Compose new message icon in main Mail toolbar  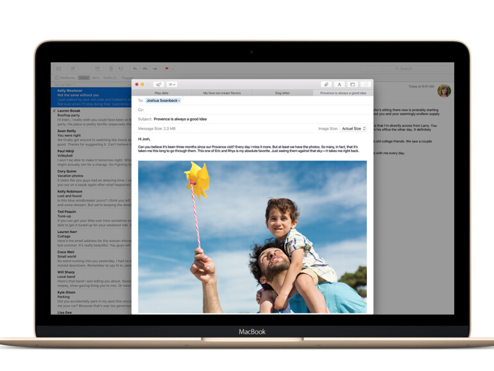click(x=72, y=69)
